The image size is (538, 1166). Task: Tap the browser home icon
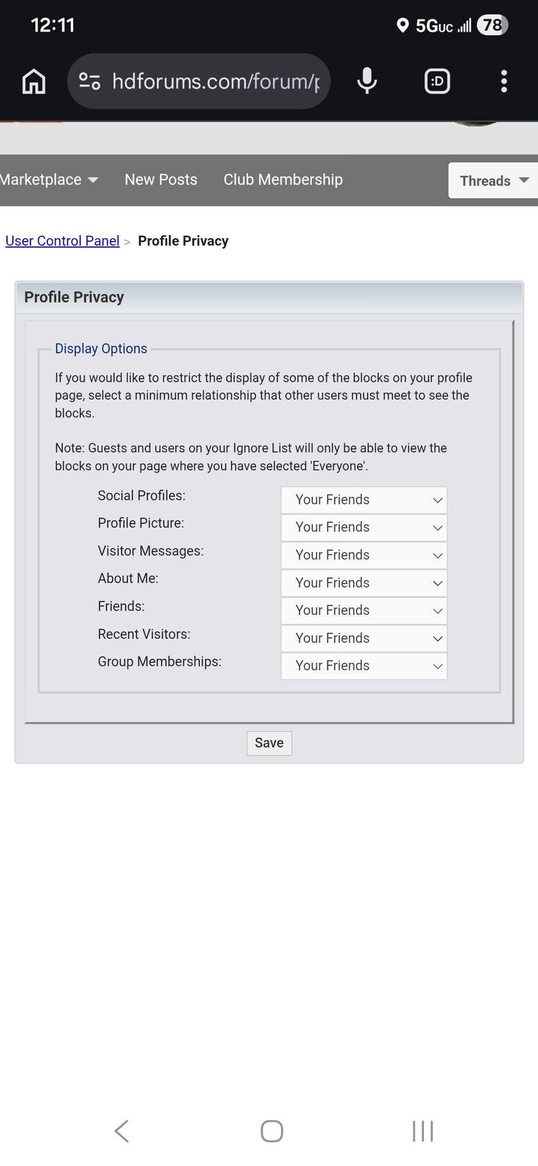coord(34,81)
